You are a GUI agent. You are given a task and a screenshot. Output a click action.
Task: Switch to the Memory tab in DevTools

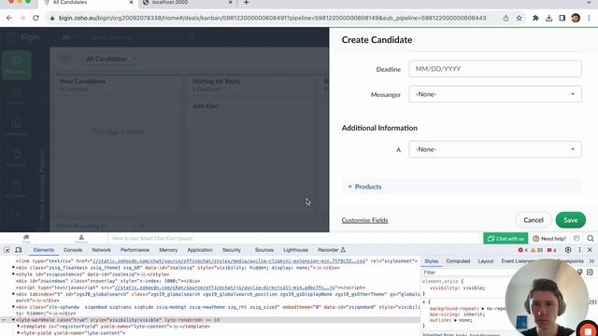pos(168,250)
